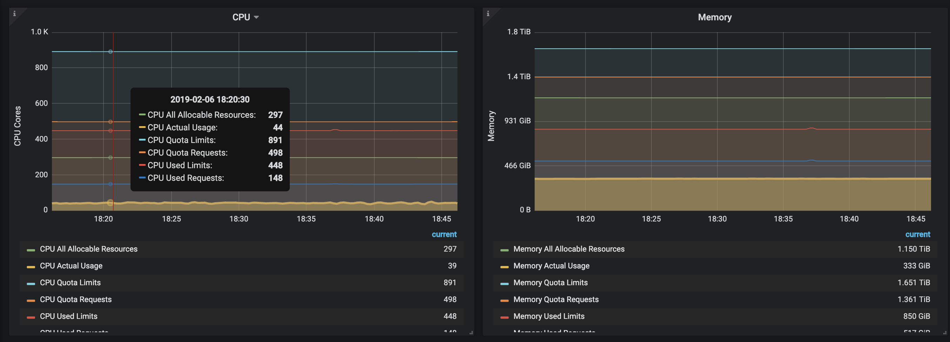This screenshot has width=950, height=342.
Task: Click the CPU Quota Limits hover point on graph
Action: click(x=110, y=52)
